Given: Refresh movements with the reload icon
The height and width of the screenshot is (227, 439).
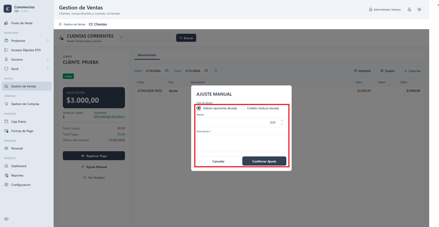Looking at the screenshot, I should point(216,71).
